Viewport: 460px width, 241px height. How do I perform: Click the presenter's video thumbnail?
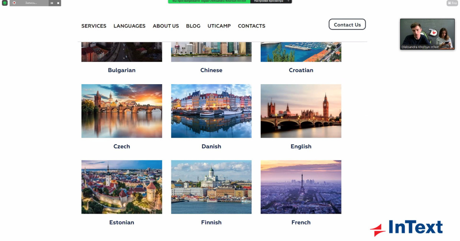(x=427, y=34)
